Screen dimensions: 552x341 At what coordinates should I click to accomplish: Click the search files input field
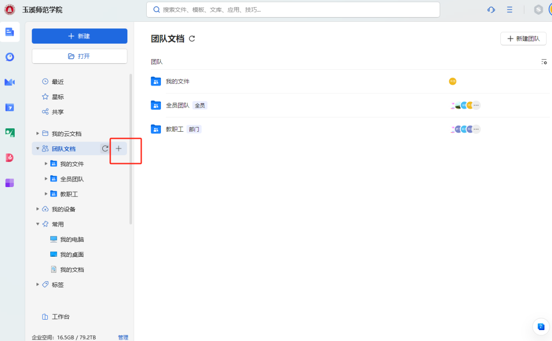(x=293, y=10)
